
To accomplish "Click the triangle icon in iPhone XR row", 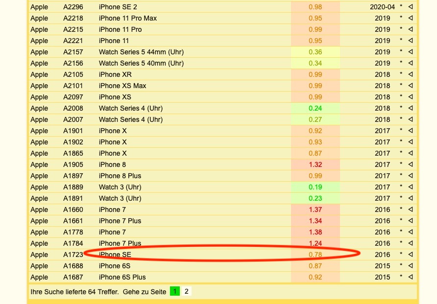I will (x=411, y=74).
